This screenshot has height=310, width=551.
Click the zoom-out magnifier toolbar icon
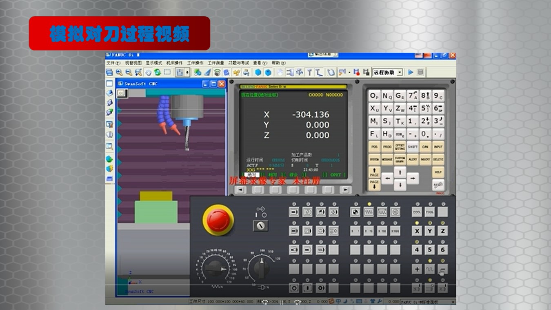point(129,72)
